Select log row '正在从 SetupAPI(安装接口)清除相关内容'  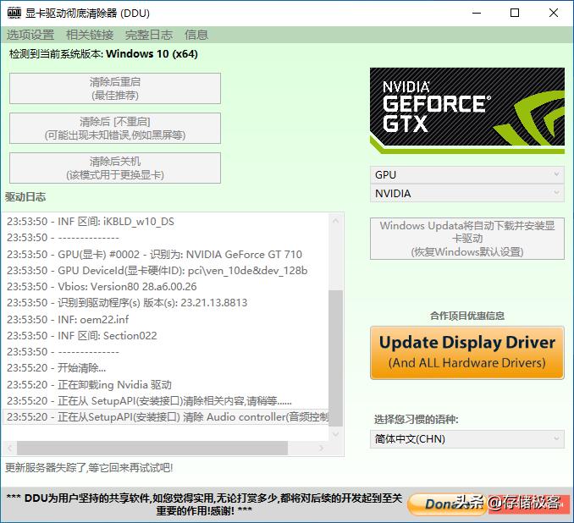(x=165, y=401)
